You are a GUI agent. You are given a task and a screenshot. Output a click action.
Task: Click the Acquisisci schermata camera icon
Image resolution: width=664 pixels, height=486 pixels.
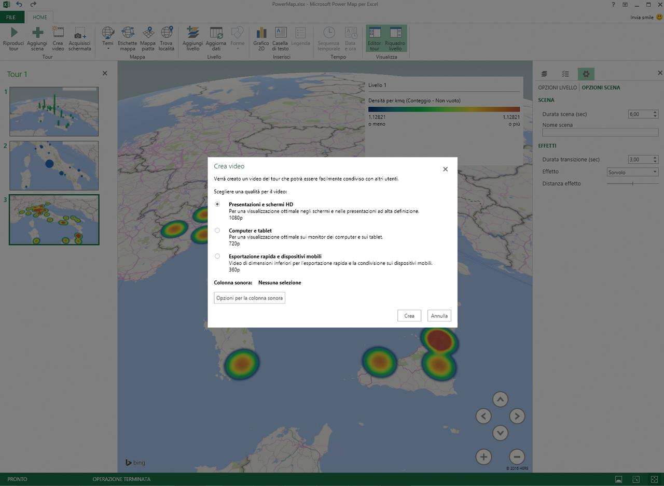(x=79, y=33)
